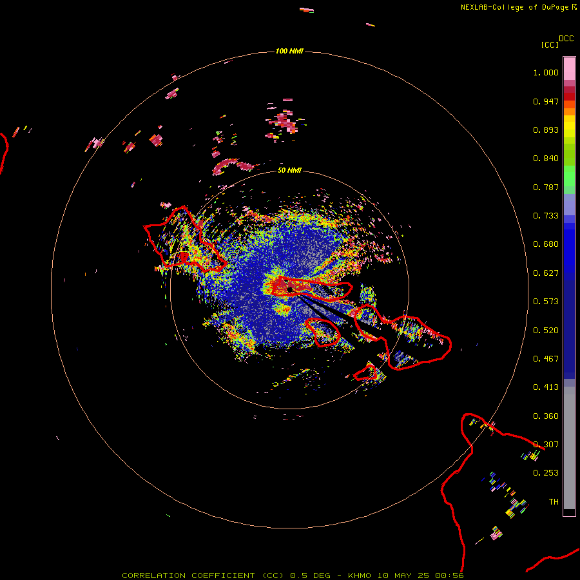This screenshot has width=580, height=580.
Task: Select the 0.840 legend value
Action: tap(546, 159)
